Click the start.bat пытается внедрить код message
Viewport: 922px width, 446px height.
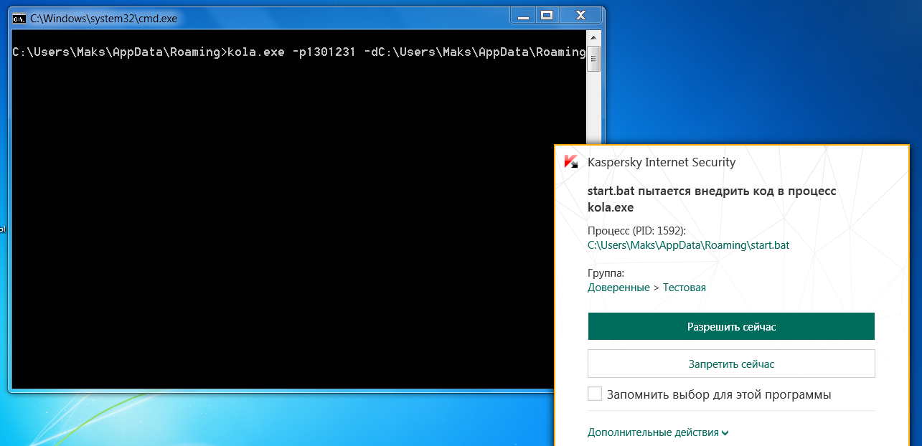tap(712, 199)
